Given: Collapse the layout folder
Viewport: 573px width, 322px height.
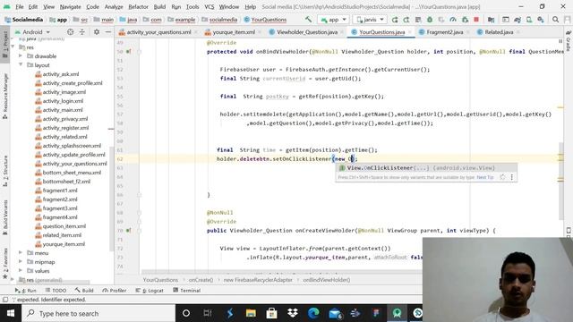Looking at the screenshot, I should 21,65.
